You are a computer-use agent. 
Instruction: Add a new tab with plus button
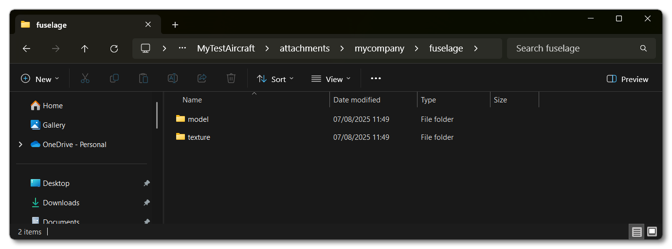(x=175, y=25)
